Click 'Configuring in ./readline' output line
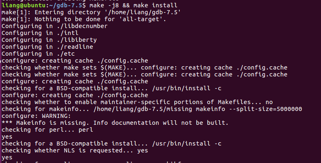Viewport: 321px width, 163px height. pyautogui.click(x=47, y=47)
